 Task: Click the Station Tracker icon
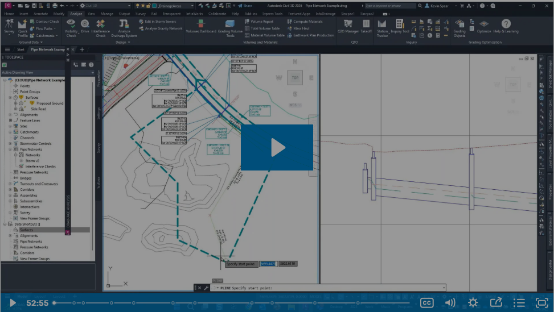pos(382,28)
